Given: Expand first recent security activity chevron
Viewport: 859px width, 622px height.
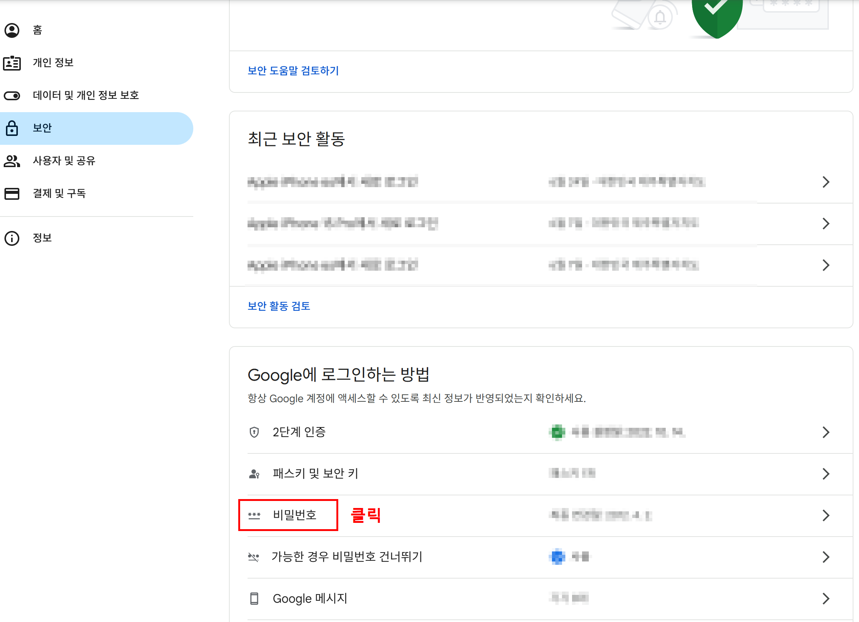Looking at the screenshot, I should (x=826, y=182).
